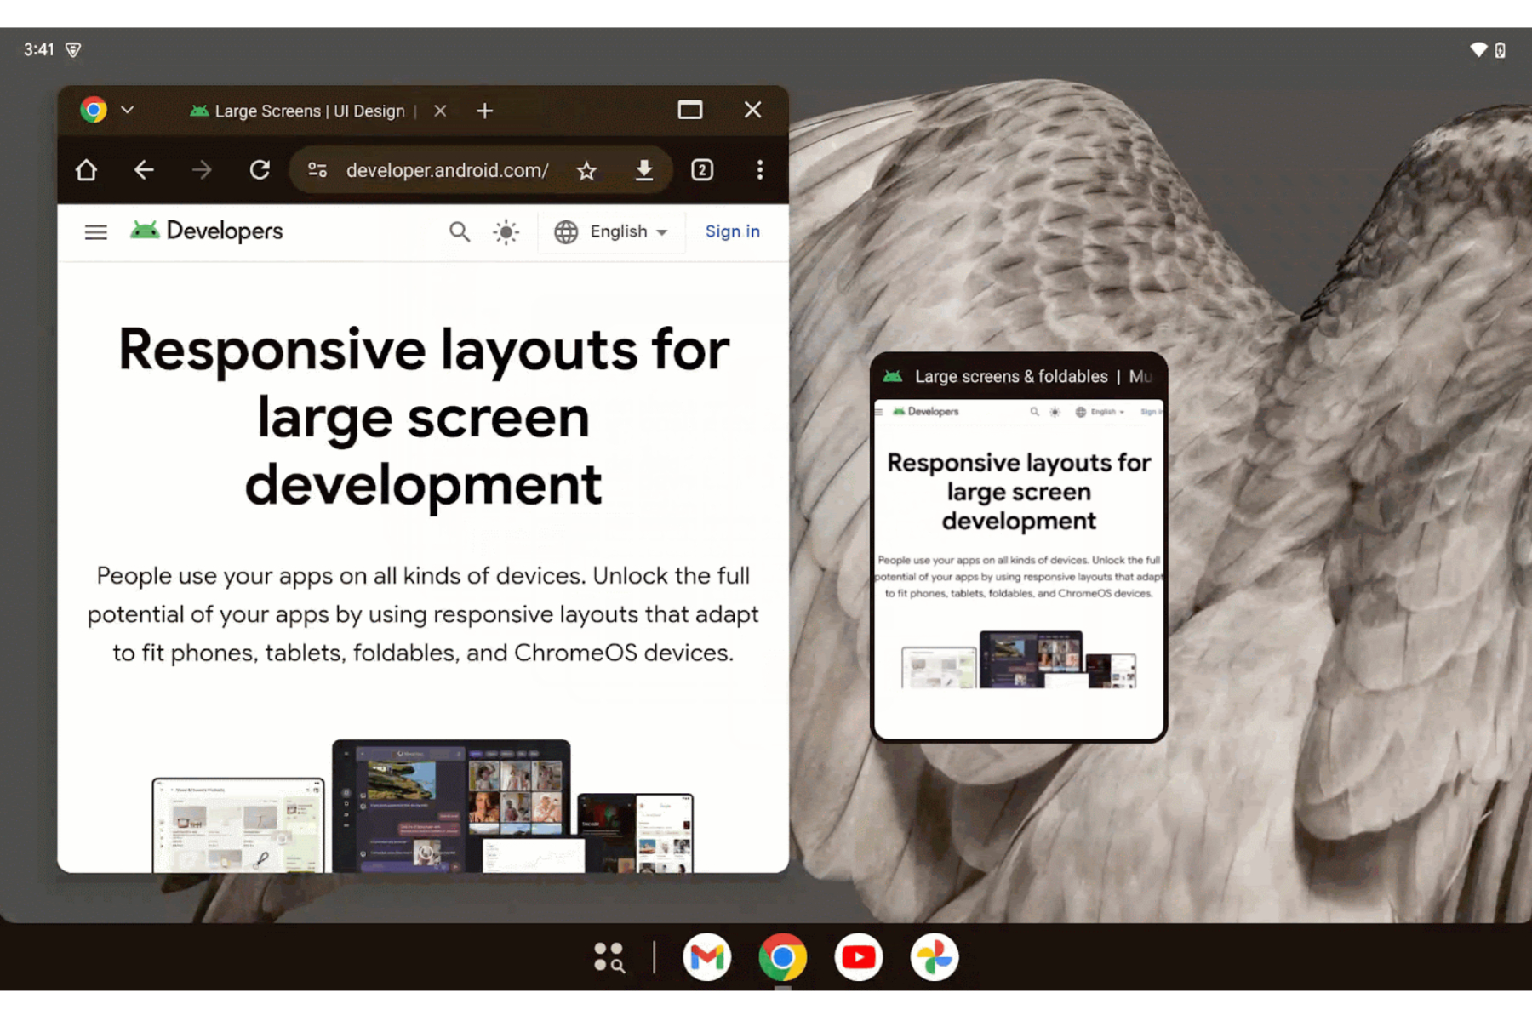Launch Gmail from the taskbar

tap(706, 957)
